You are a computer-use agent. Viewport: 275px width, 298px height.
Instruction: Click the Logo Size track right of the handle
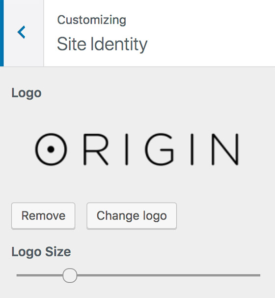[168, 275]
